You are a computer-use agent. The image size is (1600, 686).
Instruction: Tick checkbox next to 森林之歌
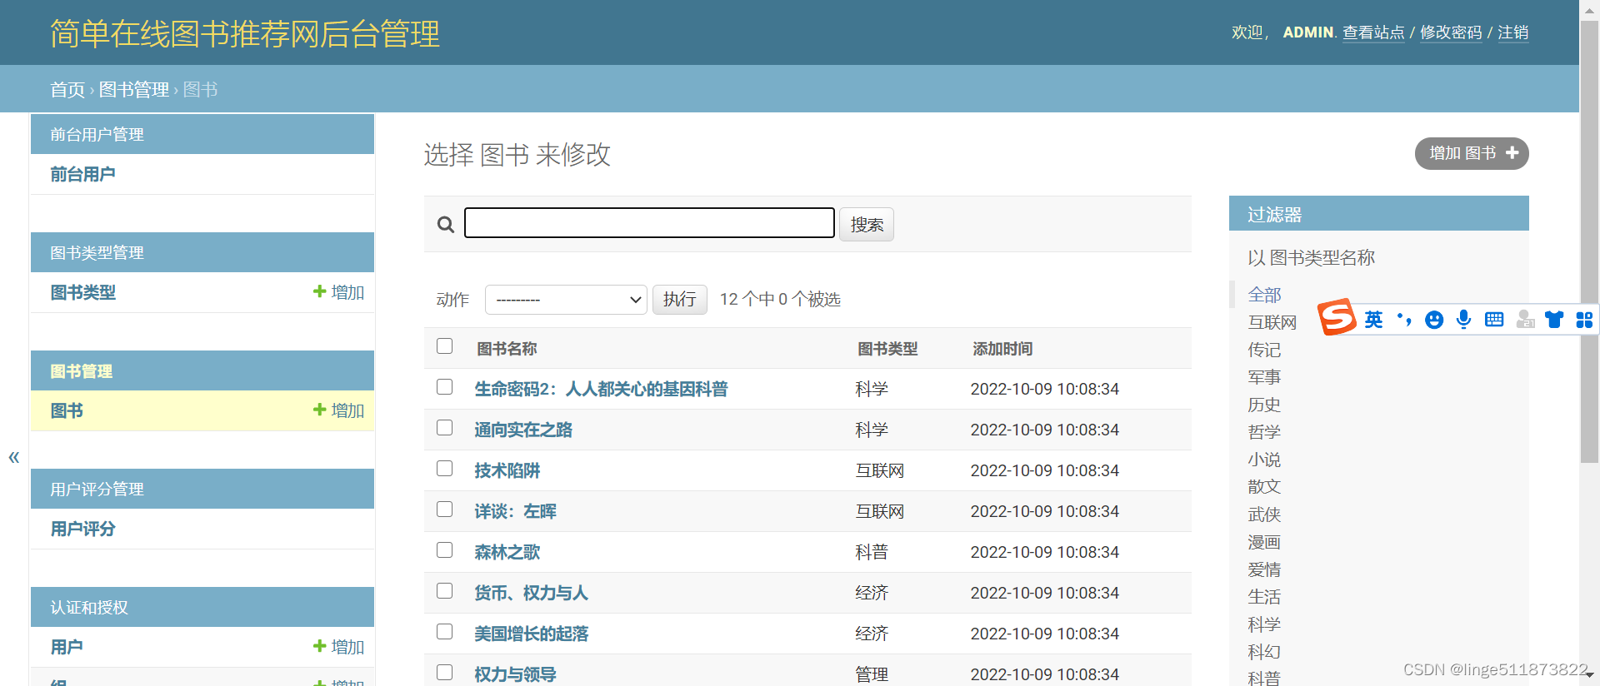[445, 550]
